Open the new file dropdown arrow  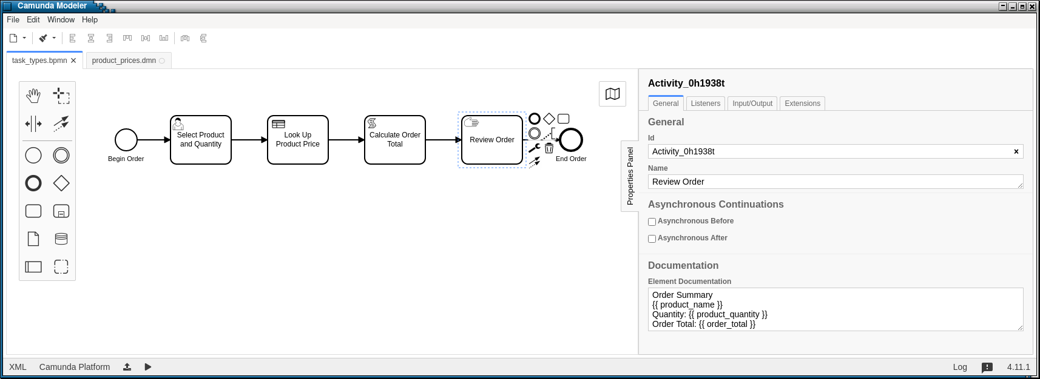click(x=24, y=38)
